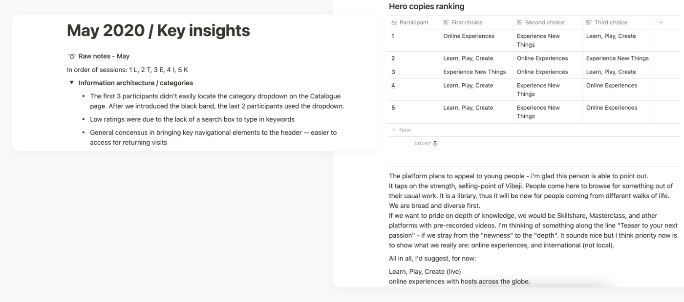Open the Third choice column header menu
Image resolution: width=684 pixels, height=302 pixels.
tap(611, 22)
